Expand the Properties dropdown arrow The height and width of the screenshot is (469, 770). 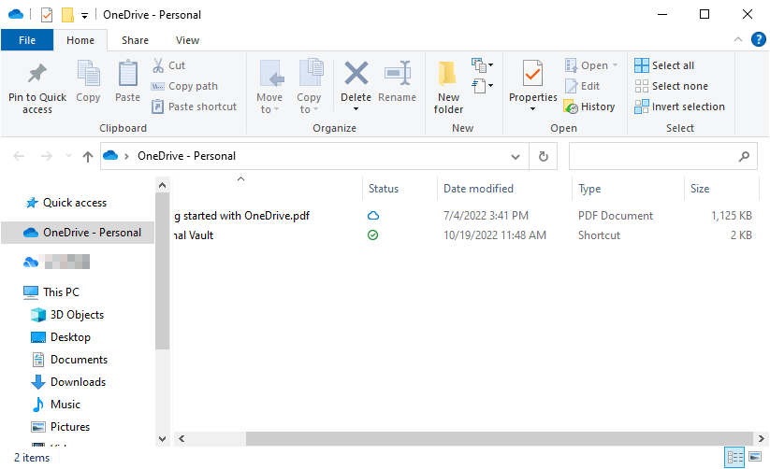click(x=532, y=109)
